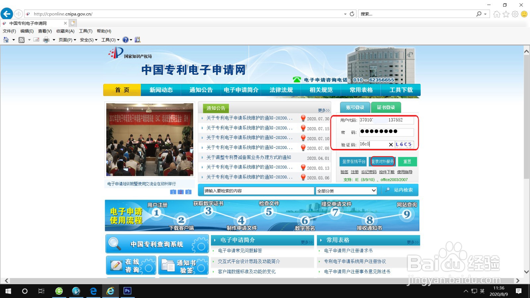
Task: Open the browser home icon
Action: tap(497, 14)
